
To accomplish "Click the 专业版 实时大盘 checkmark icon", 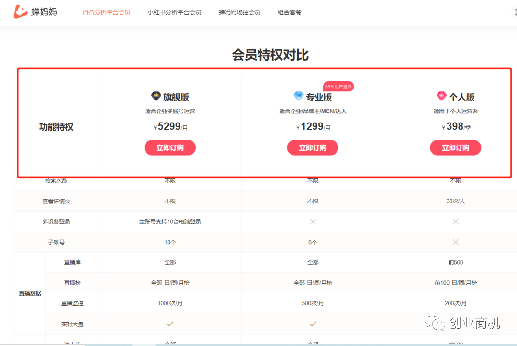I will coord(313,324).
